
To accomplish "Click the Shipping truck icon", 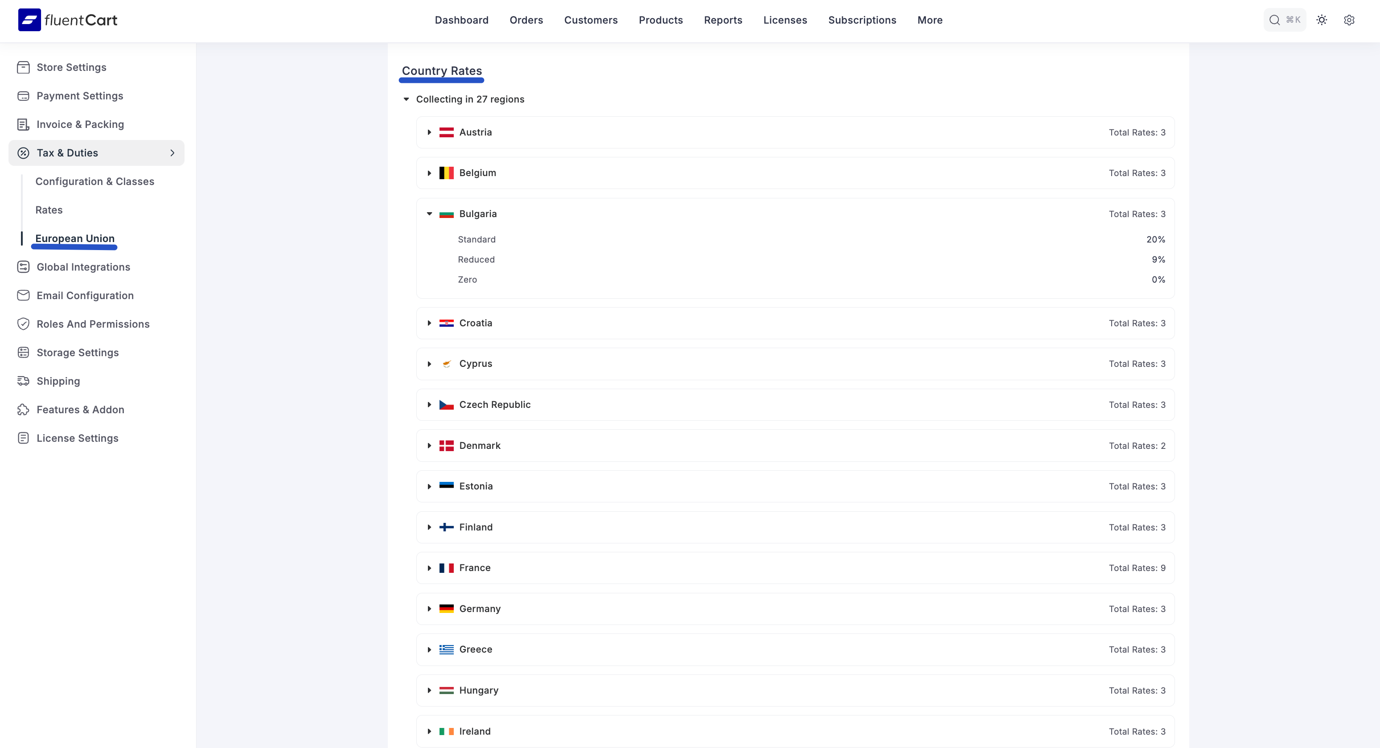I will click(x=23, y=381).
